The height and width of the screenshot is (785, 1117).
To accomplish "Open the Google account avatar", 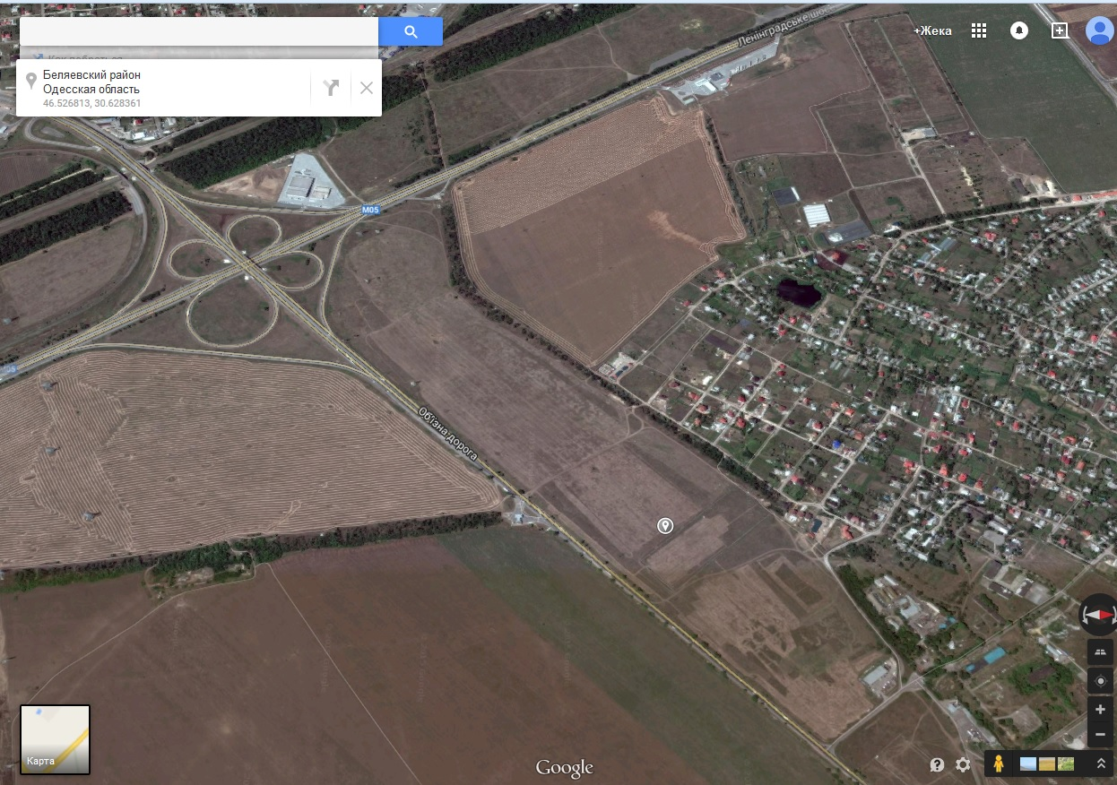I will pyautogui.click(x=1100, y=30).
